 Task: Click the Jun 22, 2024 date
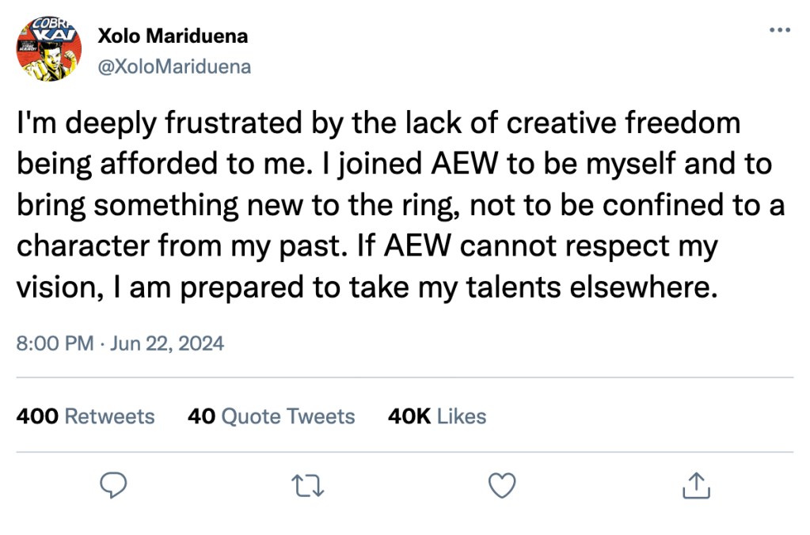click(x=167, y=343)
